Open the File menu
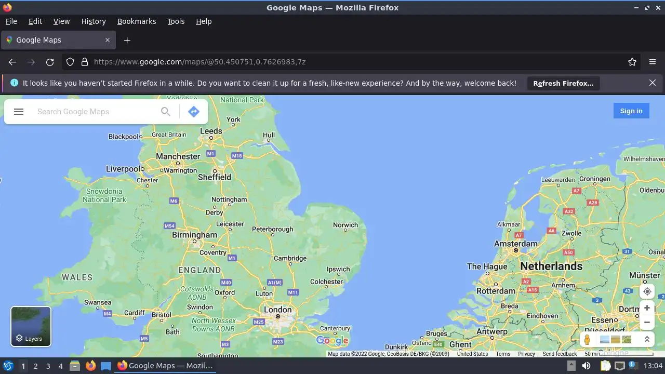This screenshot has width=665, height=374. click(x=11, y=21)
